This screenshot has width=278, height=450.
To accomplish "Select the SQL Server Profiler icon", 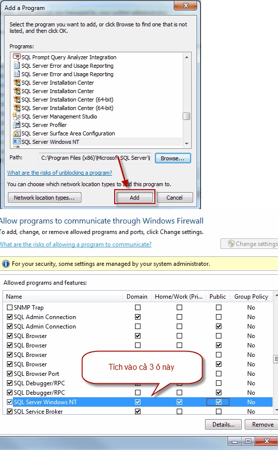I will tap(17, 125).
